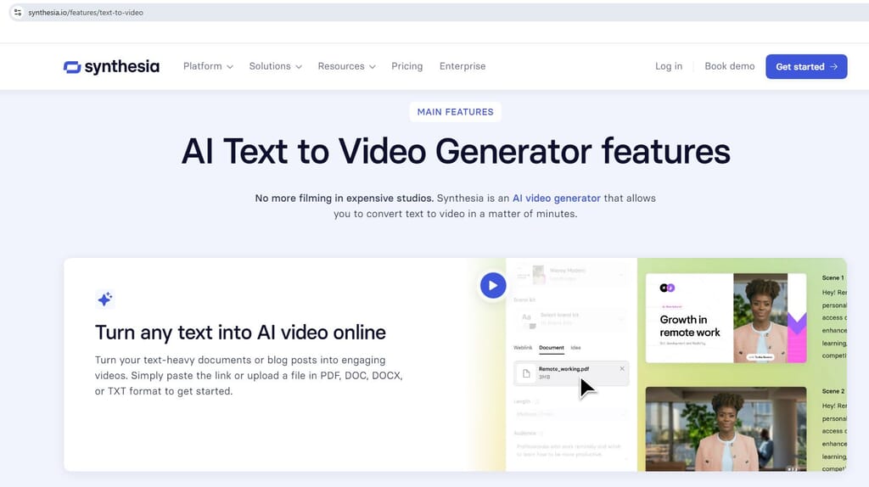This screenshot has width=869, height=487.
Task: Remove the Remote_working.pdf upload with X
Action: 621,369
